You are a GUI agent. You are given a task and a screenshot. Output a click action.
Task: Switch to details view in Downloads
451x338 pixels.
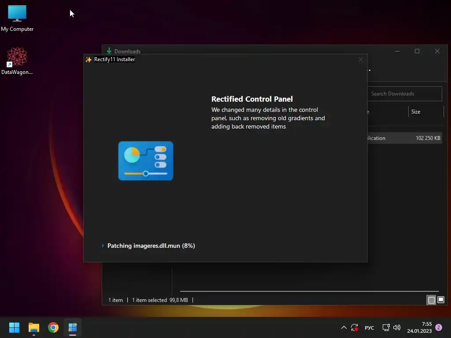click(432, 300)
